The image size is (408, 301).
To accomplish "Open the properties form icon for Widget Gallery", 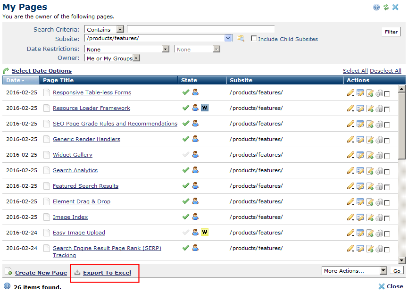I will (360, 155).
